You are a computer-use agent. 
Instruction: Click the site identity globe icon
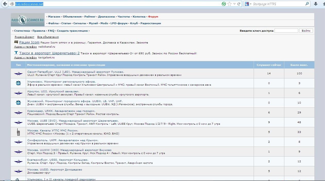(12, 4)
